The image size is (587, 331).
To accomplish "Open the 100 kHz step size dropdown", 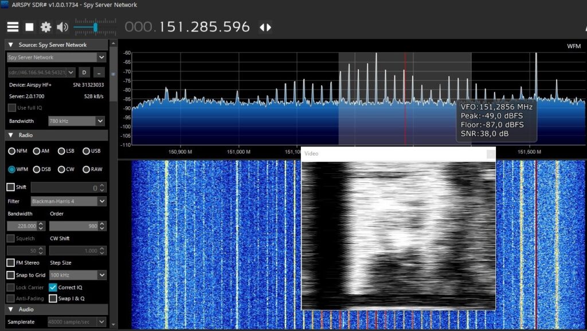I will click(77, 275).
